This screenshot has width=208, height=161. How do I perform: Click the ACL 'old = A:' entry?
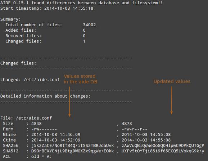coord(41,156)
